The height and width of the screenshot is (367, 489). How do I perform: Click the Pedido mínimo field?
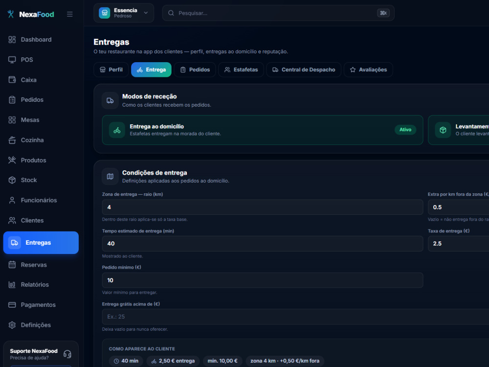point(263,280)
